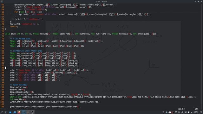Click the 'float mag_u3=pow' line

tap(43, 58)
